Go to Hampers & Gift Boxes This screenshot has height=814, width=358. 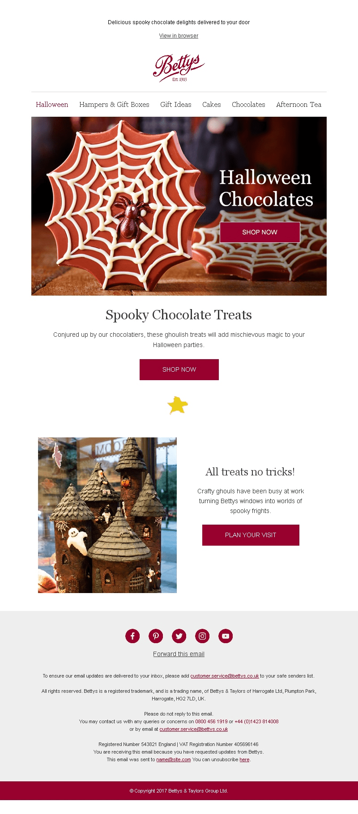click(x=114, y=105)
